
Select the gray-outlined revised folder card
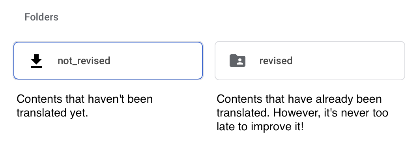point(310,61)
